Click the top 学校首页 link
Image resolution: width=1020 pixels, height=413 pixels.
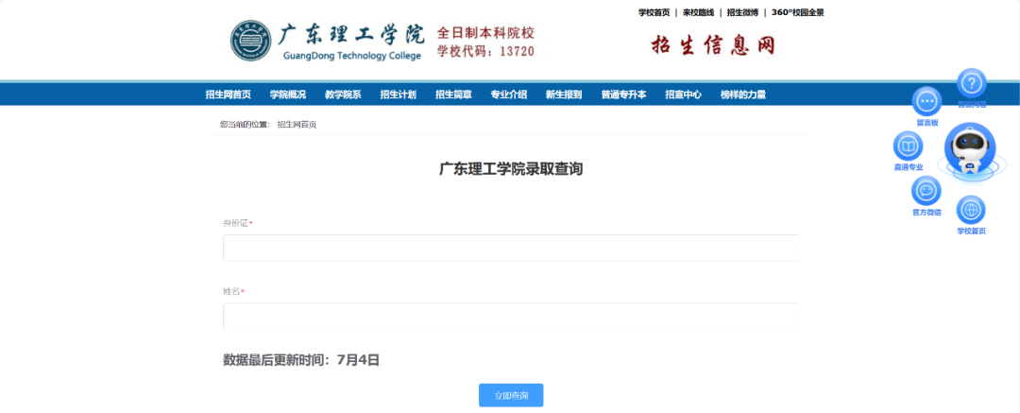coord(654,12)
